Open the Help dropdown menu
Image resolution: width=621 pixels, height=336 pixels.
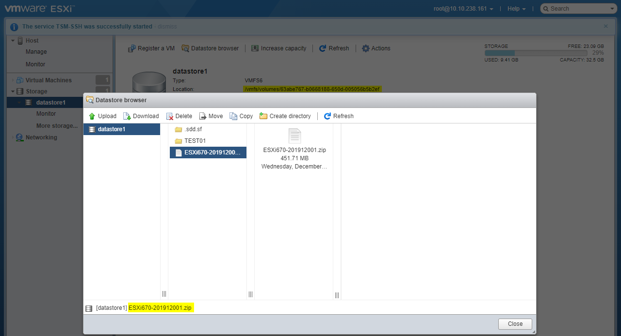pos(516,9)
